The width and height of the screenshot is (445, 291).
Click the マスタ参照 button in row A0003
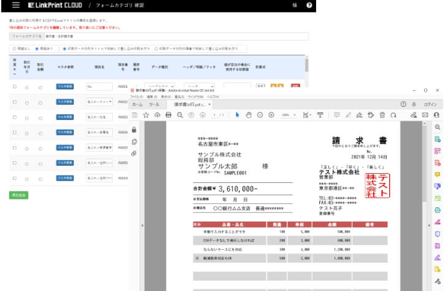click(65, 117)
